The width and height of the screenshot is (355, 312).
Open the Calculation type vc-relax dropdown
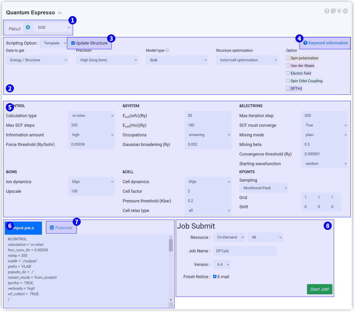tap(92, 116)
